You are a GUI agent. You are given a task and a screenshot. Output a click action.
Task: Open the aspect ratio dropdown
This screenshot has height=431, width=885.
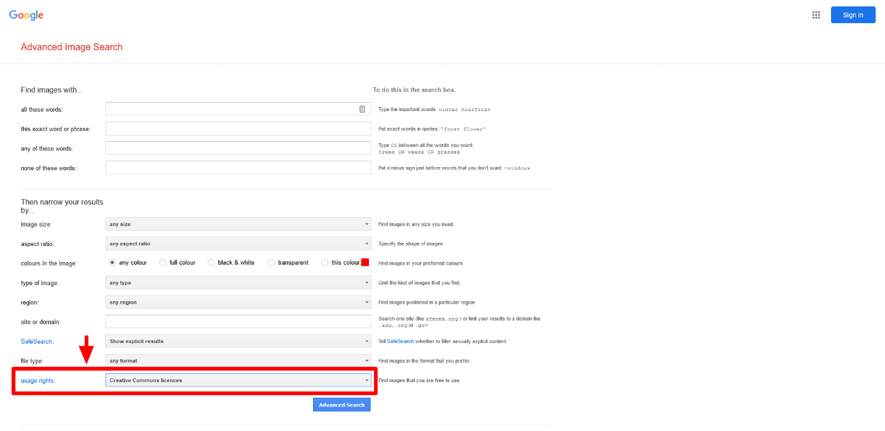click(x=238, y=243)
